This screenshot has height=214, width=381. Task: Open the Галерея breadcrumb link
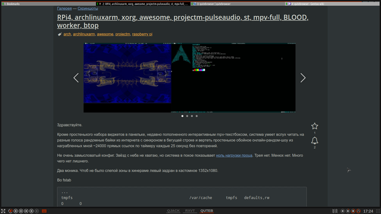pos(64,8)
